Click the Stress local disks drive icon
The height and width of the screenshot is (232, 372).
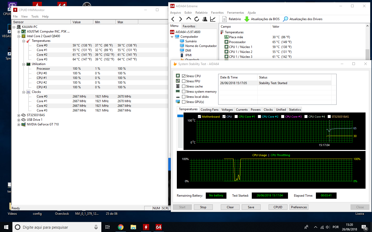click(x=178, y=97)
